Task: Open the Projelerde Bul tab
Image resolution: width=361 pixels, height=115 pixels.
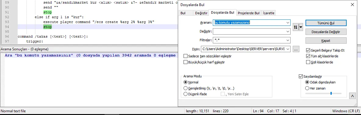Action: 249,13
